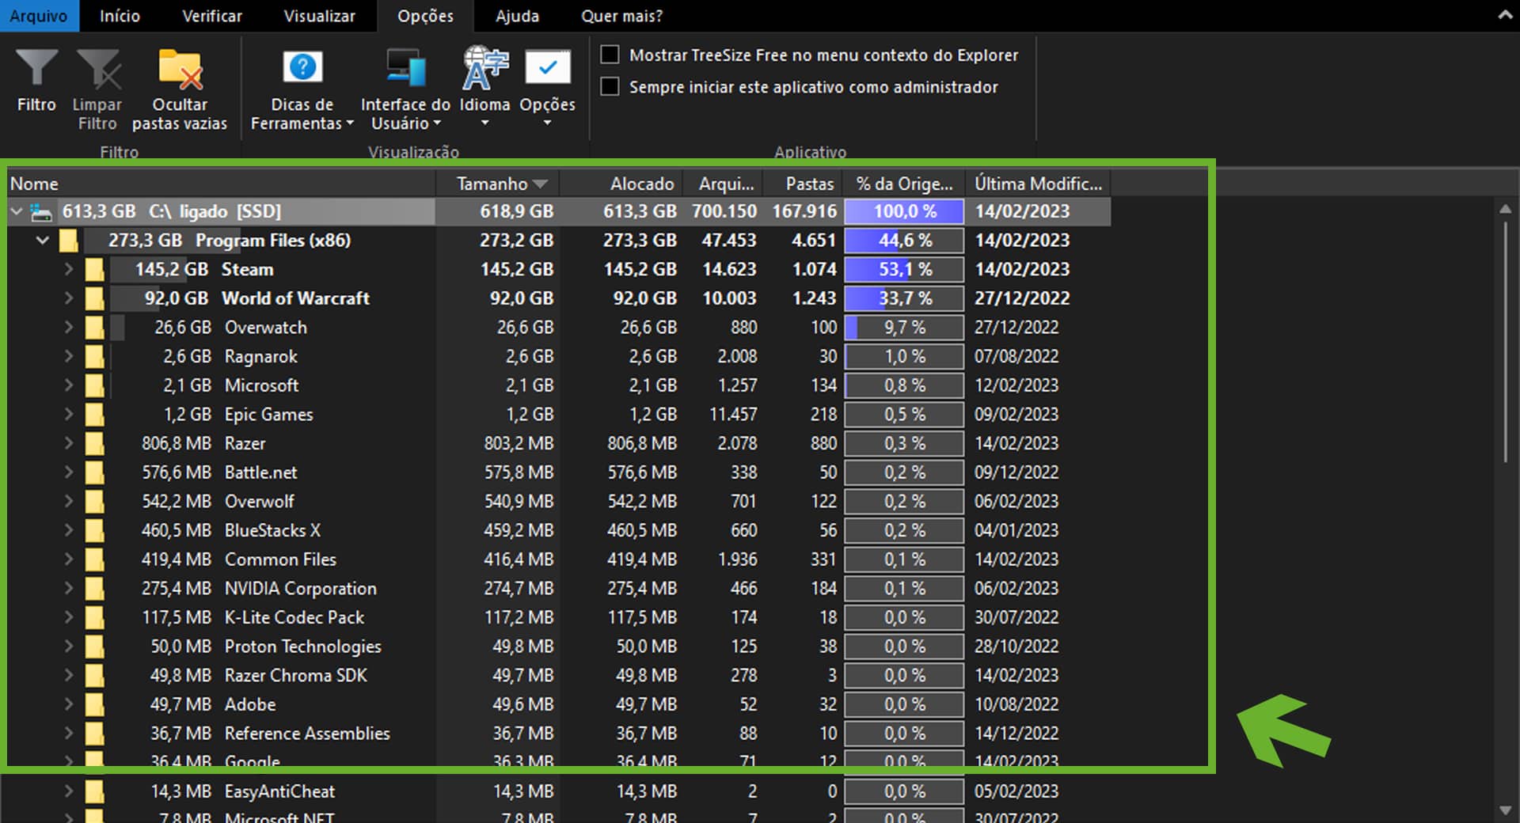Open the Idioma language icon

click(484, 67)
